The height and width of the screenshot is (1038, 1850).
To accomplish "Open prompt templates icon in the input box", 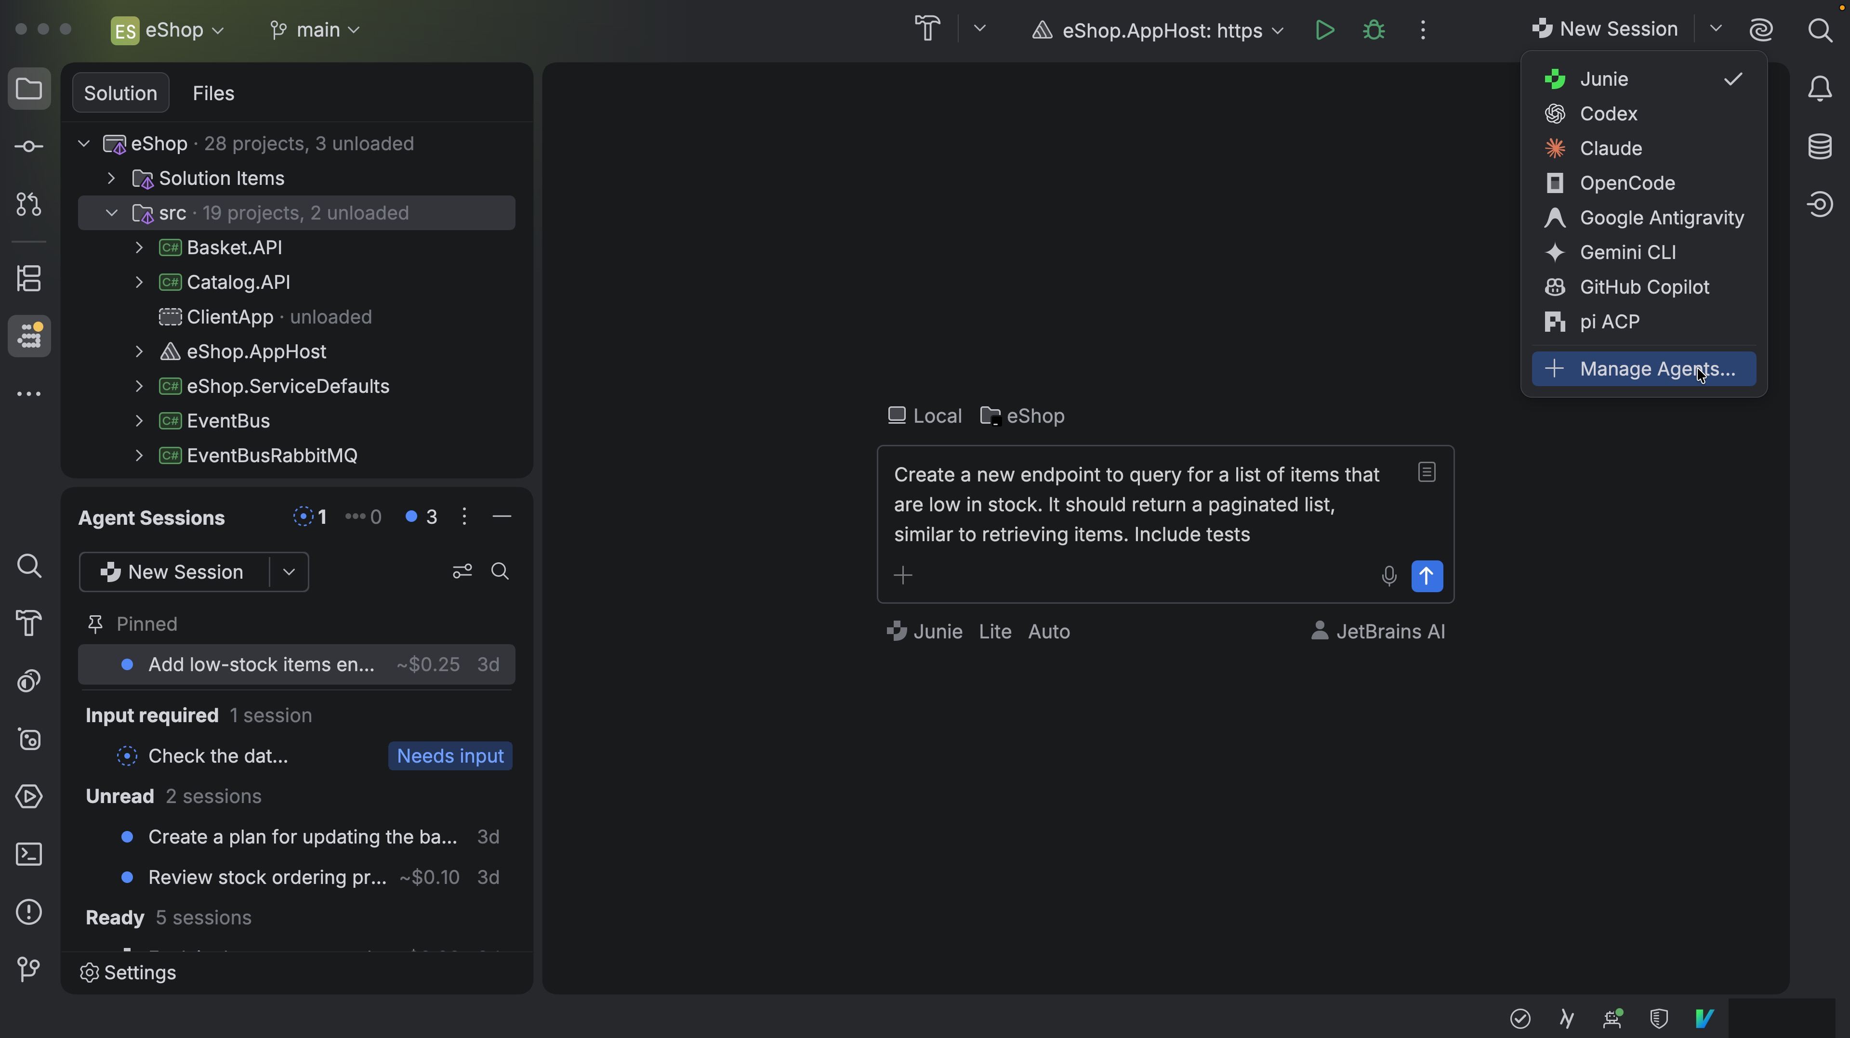I will (x=1427, y=472).
